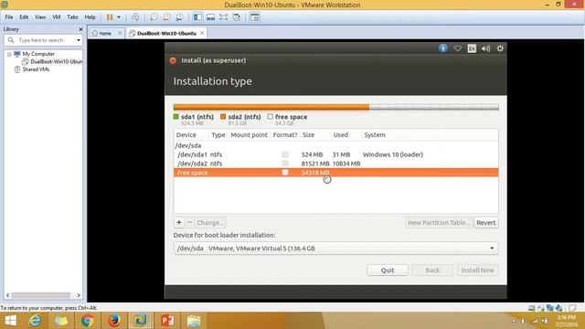Screen dimensions: 585x329
Task: Open Firefox from the taskbar
Action: click(x=113, y=321)
